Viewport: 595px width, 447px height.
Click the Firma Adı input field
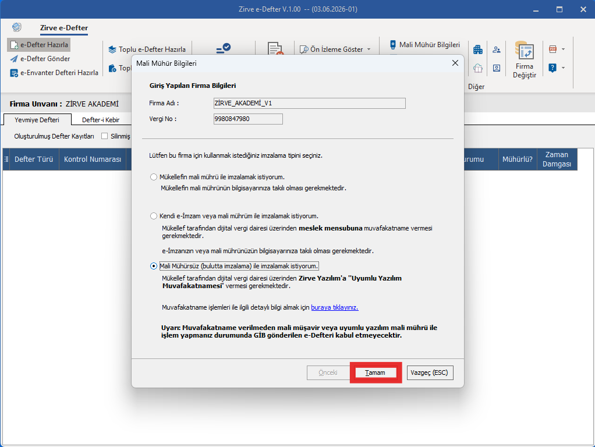[x=309, y=103]
